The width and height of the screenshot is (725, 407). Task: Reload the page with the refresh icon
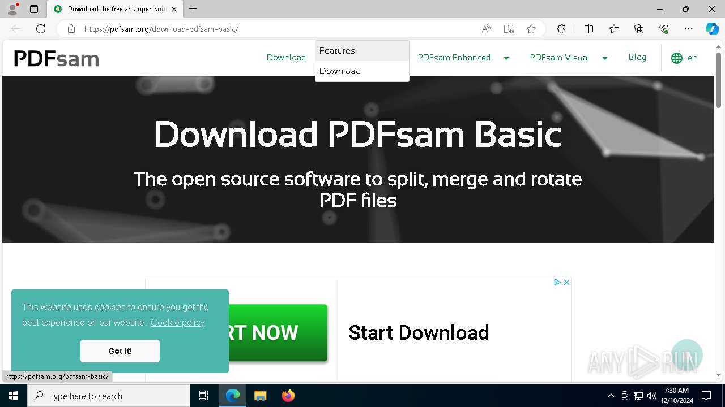point(41,29)
